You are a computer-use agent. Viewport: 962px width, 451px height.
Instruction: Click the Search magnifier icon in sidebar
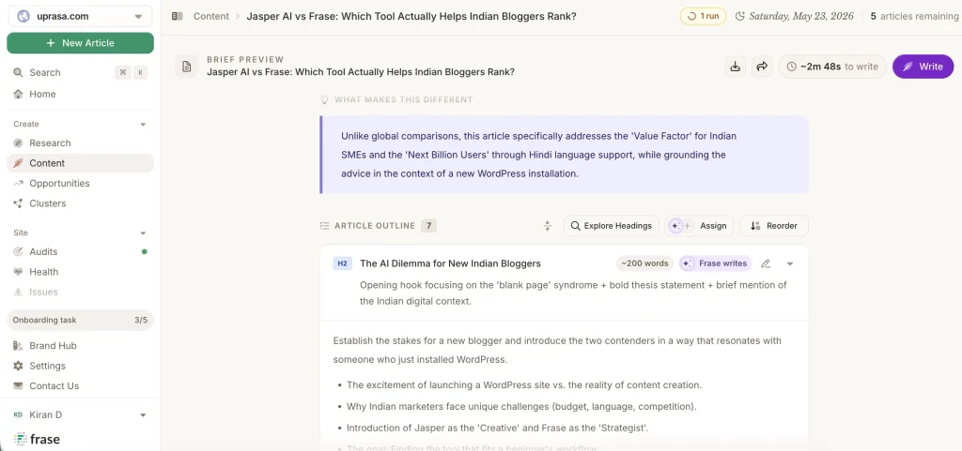[x=18, y=72]
